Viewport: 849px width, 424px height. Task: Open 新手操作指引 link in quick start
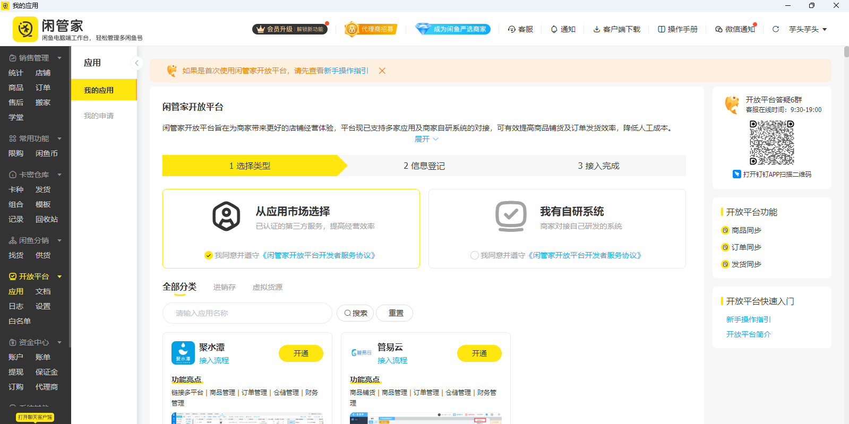pos(749,319)
